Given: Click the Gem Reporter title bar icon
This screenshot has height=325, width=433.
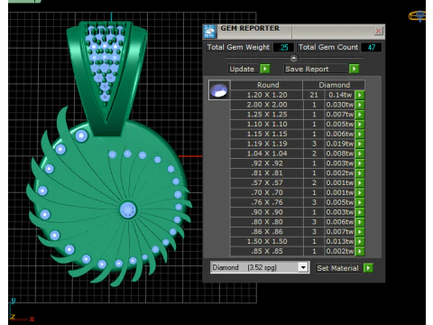Looking at the screenshot, I should [209, 32].
